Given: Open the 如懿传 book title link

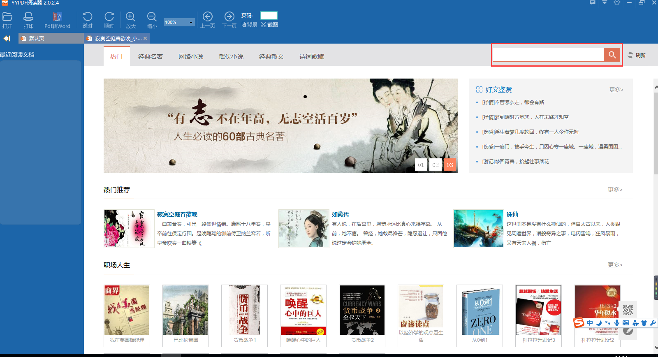Looking at the screenshot, I should [341, 214].
